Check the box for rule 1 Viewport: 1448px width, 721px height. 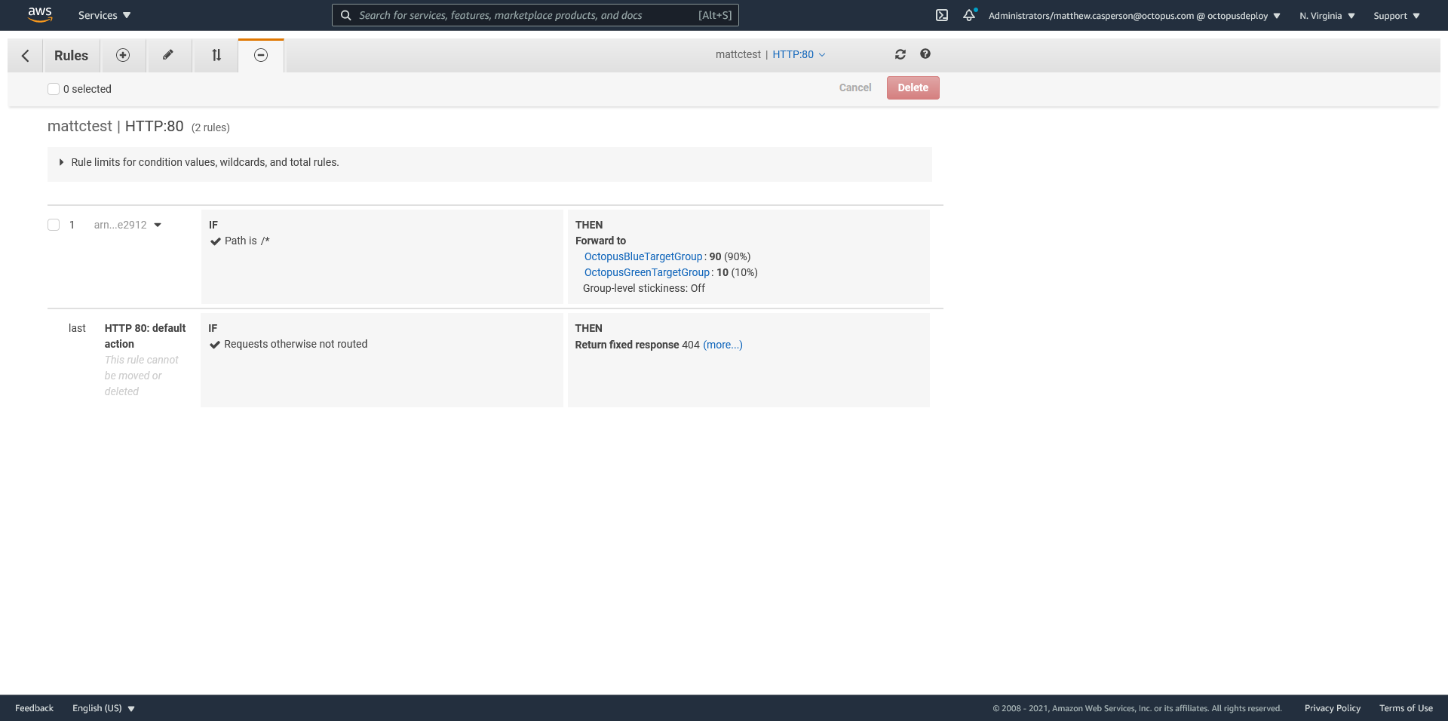coord(54,225)
